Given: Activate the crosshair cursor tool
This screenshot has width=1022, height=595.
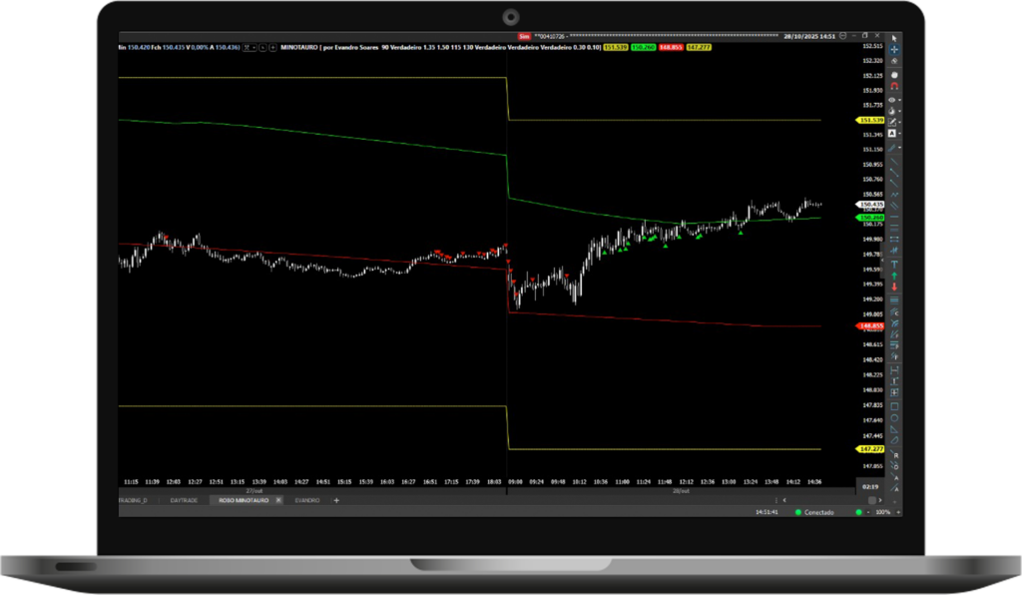Looking at the screenshot, I should (x=894, y=49).
